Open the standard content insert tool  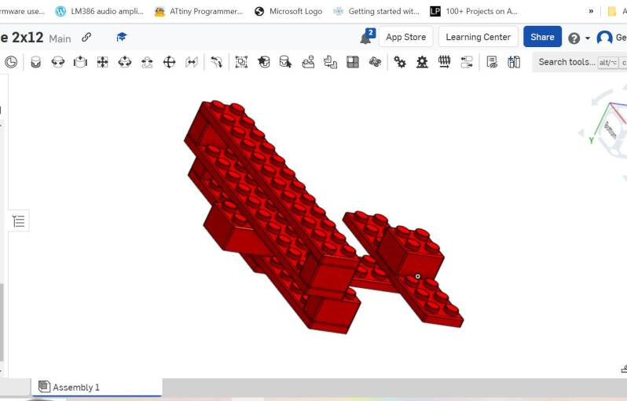(x=514, y=62)
